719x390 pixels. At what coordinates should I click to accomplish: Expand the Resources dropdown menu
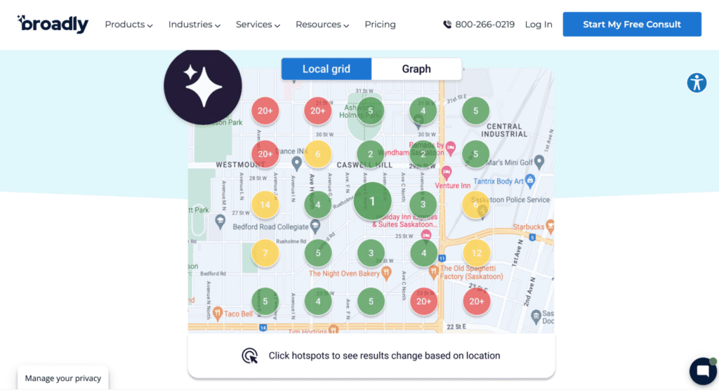click(322, 25)
